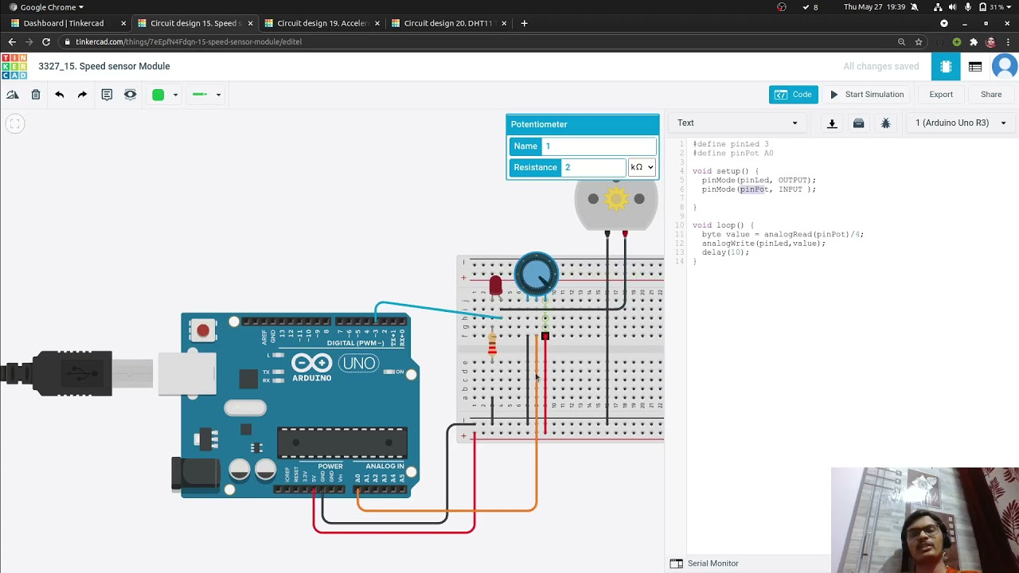Open the notes tool
1019x573 pixels.
107,95
